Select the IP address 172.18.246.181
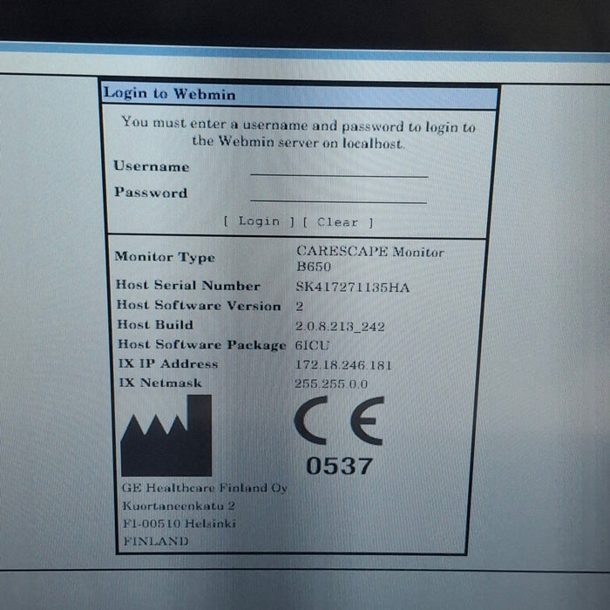The height and width of the screenshot is (610, 610). point(344,364)
